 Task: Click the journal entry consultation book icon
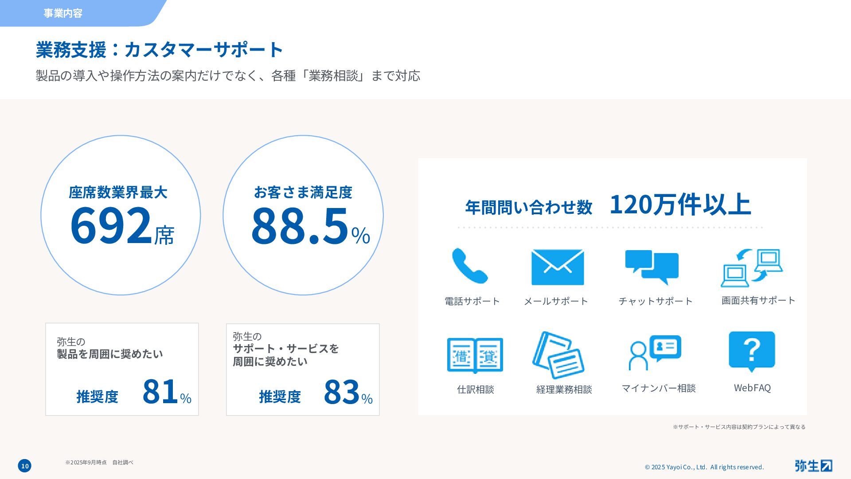[x=475, y=355]
